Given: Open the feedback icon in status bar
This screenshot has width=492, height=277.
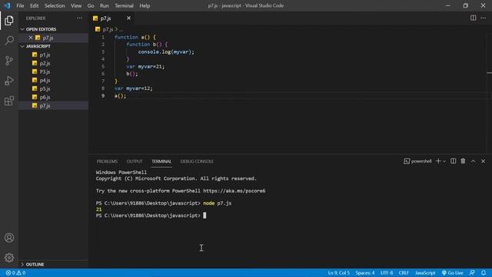Looking at the screenshot, I should point(472,273).
